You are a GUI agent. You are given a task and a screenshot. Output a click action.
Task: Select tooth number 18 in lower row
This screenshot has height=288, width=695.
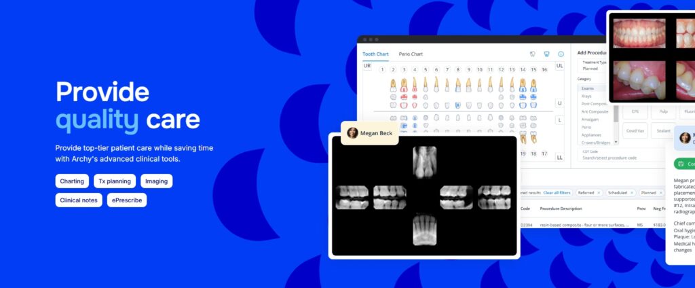point(533,154)
